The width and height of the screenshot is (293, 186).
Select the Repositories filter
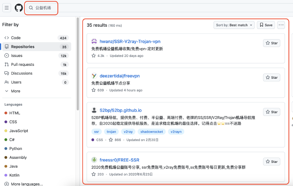(36, 47)
